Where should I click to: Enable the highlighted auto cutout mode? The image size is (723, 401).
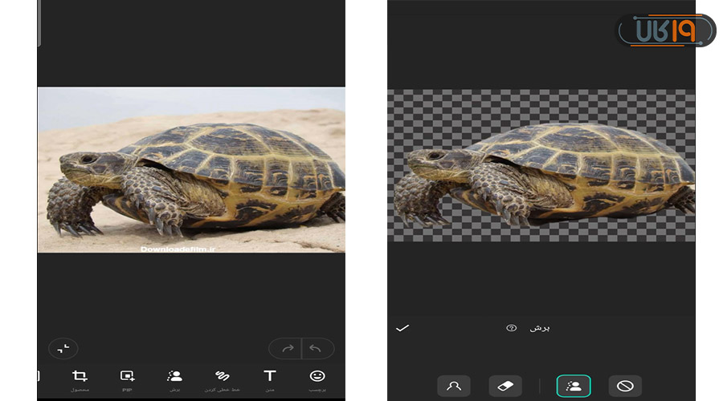574,386
